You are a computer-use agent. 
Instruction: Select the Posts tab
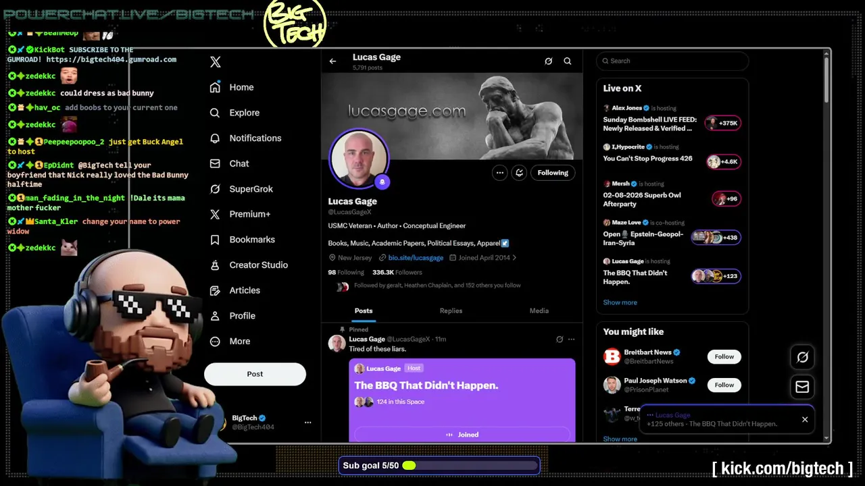[364, 311]
